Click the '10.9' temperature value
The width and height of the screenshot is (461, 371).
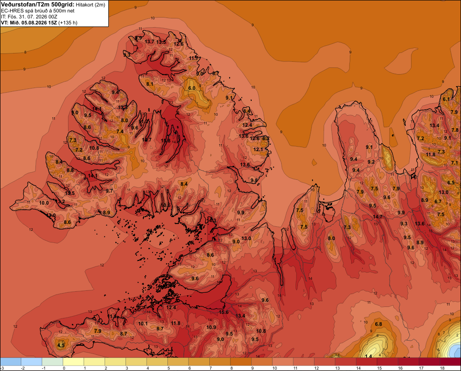coord(211,328)
